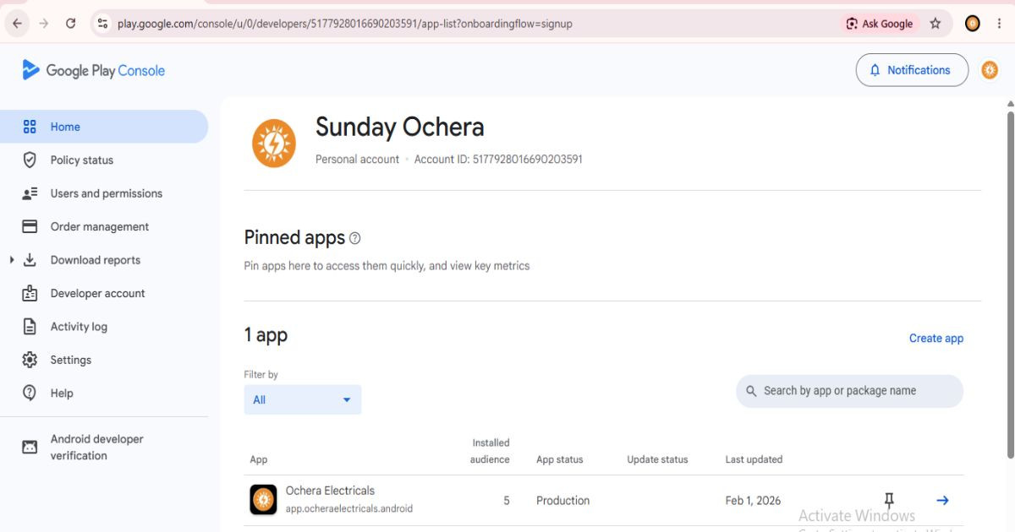Click the Developer account badge icon
Image resolution: width=1015 pixels, height=532 pixels.
(x=30, y=293)
